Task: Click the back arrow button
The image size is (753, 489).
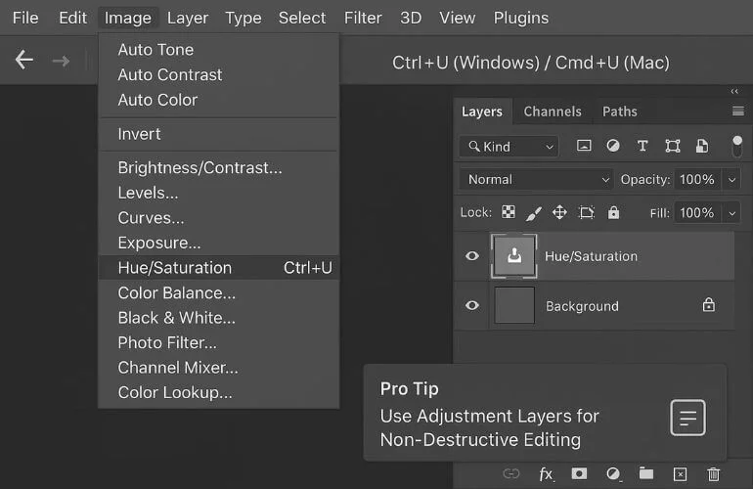Action: [24, 61]
